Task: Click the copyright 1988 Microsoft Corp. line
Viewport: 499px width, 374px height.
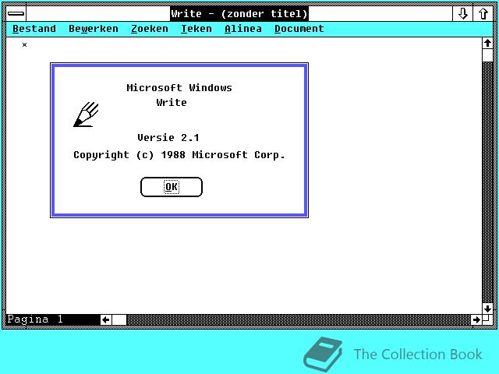Action: [179, 155]
